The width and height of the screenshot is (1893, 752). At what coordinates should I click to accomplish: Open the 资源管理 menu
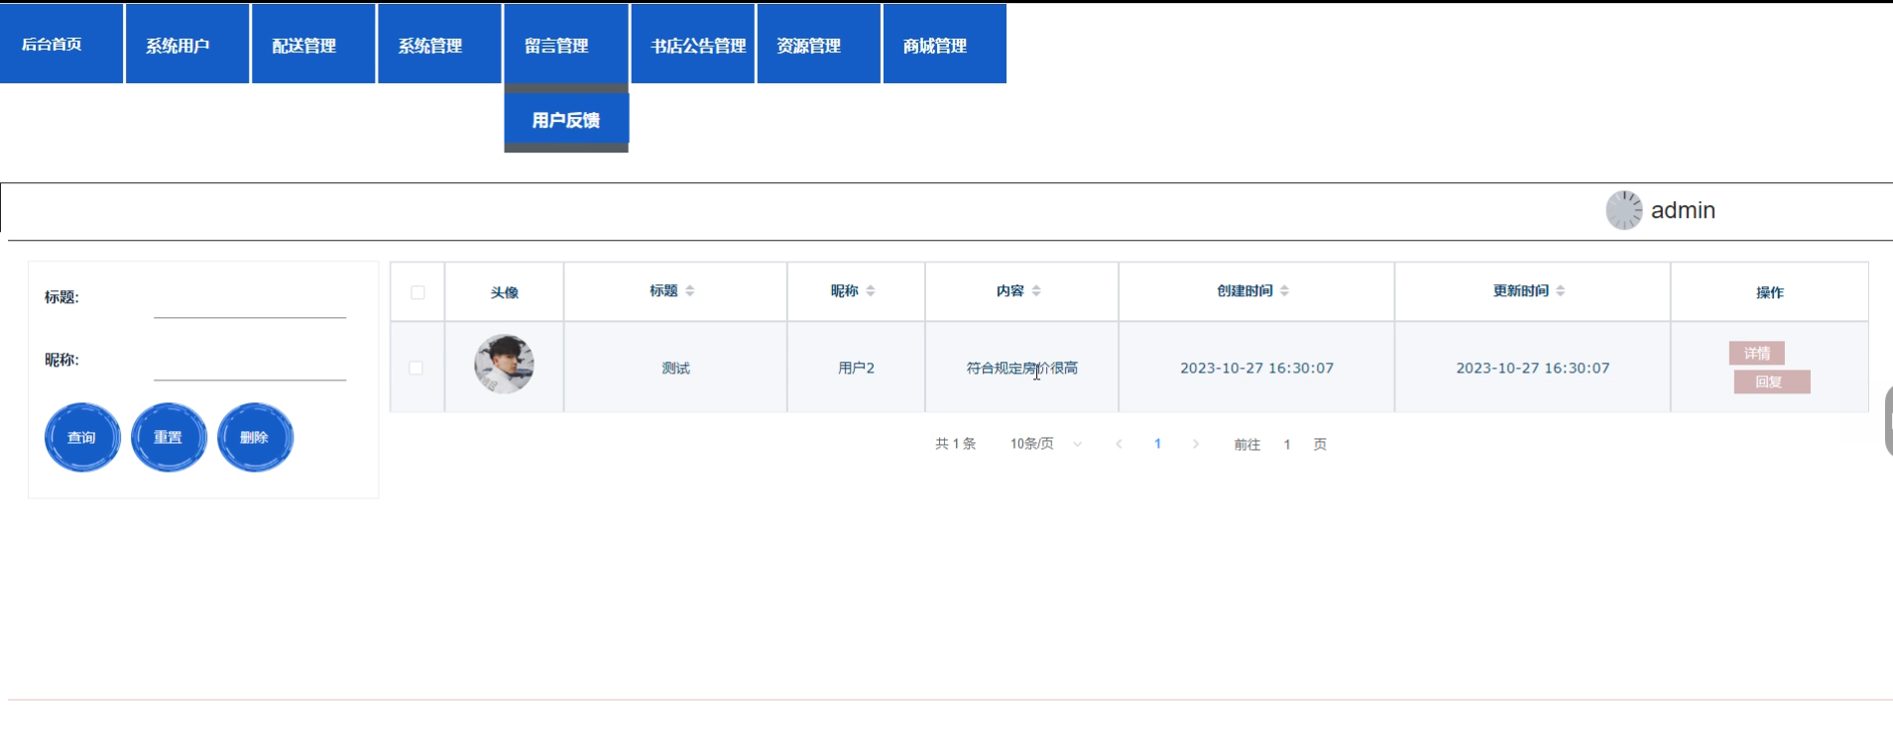coord(819,45)
